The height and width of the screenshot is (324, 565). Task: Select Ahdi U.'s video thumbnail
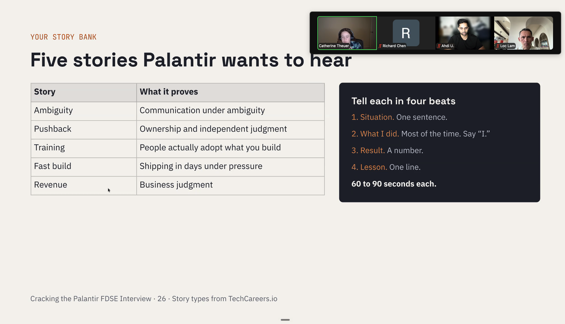pyautogui.click(x=465, y=33)
